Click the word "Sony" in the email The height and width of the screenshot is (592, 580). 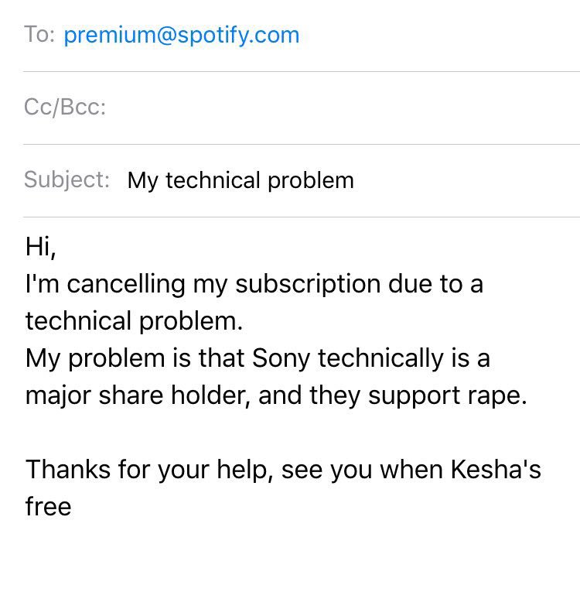281,358
